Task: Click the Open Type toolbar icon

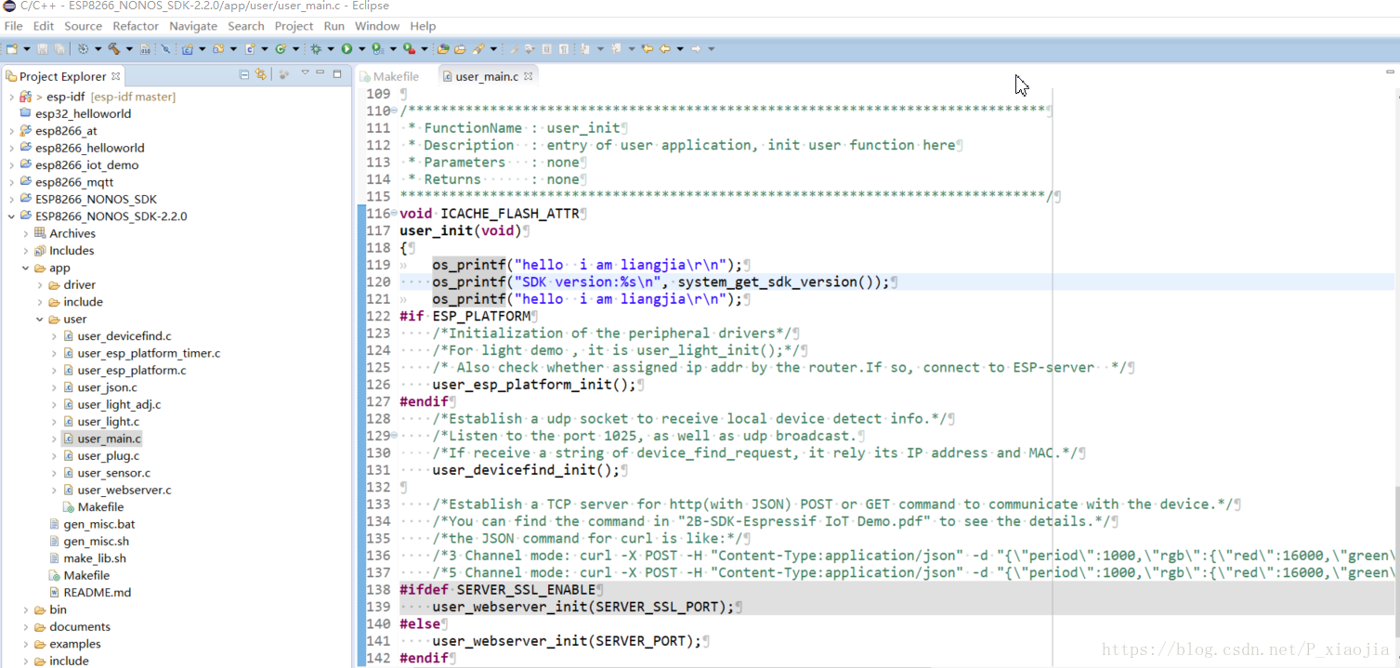Action: coord(442,48)
